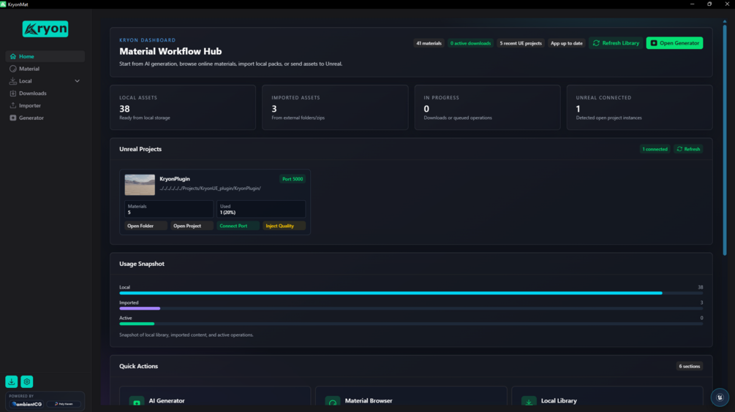735x412 pixels.
Task: Open the ambientCG link badge
Action: point(27,404)
